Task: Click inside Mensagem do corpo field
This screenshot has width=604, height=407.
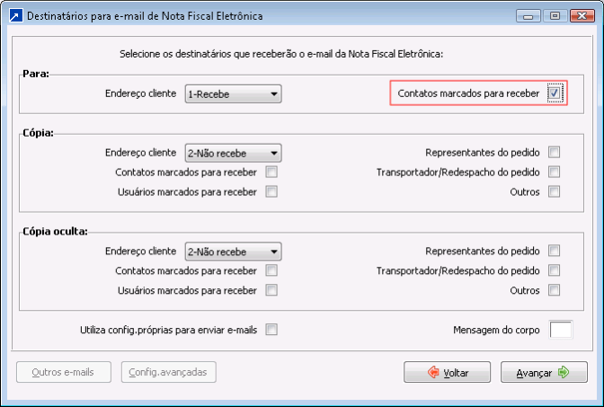Action: (561, 330)
